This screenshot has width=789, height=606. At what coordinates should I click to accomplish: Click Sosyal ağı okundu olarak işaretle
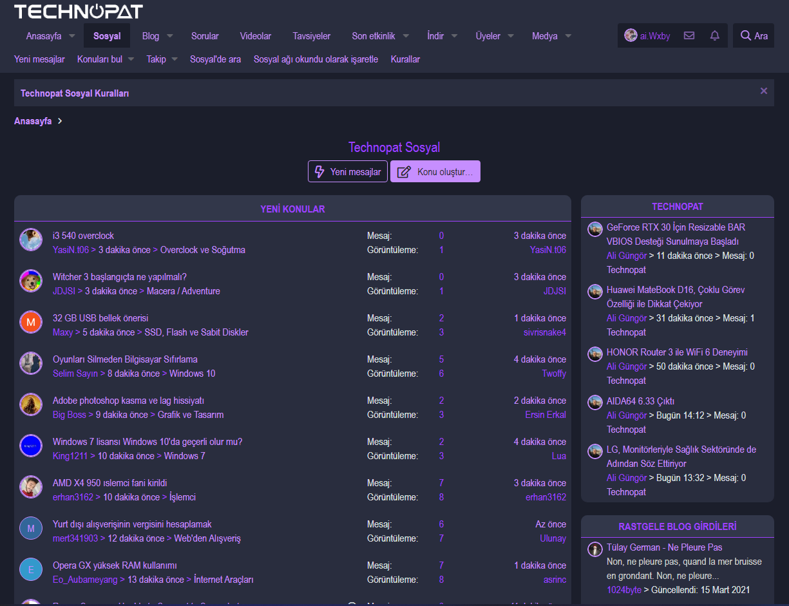[x=316, y=59]
